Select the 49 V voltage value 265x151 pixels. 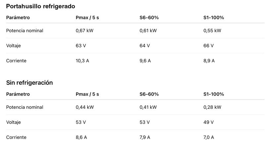[208, 122]
